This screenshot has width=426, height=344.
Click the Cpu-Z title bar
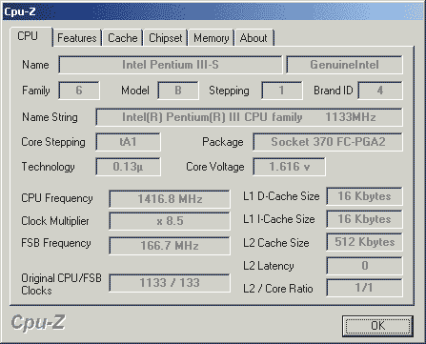tap(213, 11)
